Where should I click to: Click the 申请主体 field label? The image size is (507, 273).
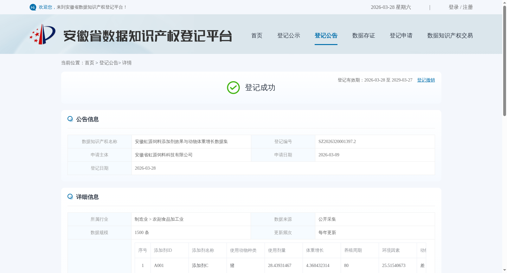(99, 155)
